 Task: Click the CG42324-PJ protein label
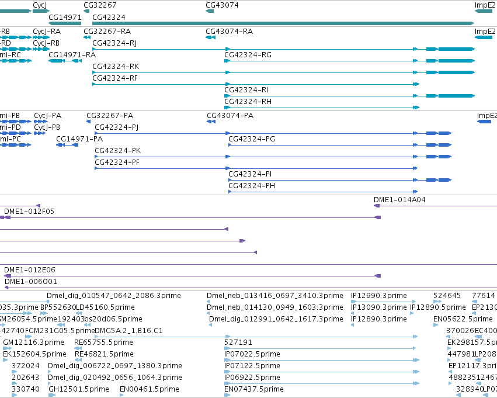click(x=117, y=127)
